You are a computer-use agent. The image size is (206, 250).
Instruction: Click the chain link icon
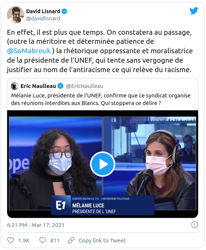click(x=71, y=240)
